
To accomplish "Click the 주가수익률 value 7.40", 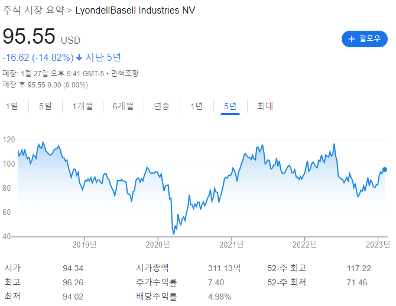I will click(x=216, y=282).
